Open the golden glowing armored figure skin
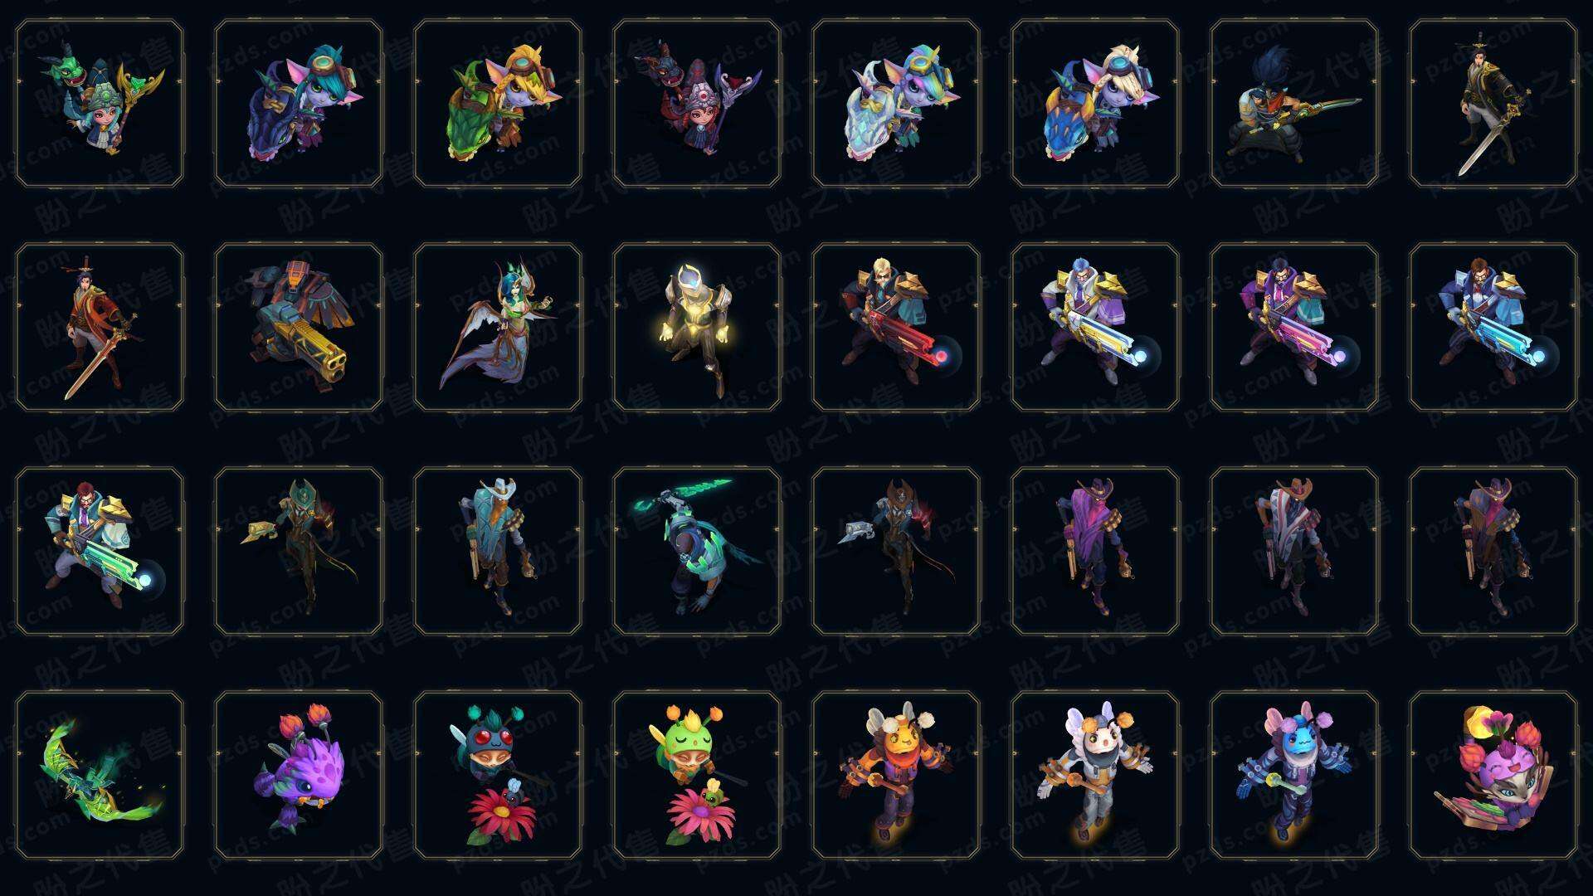1593x896 pixels. click(697, 328)
